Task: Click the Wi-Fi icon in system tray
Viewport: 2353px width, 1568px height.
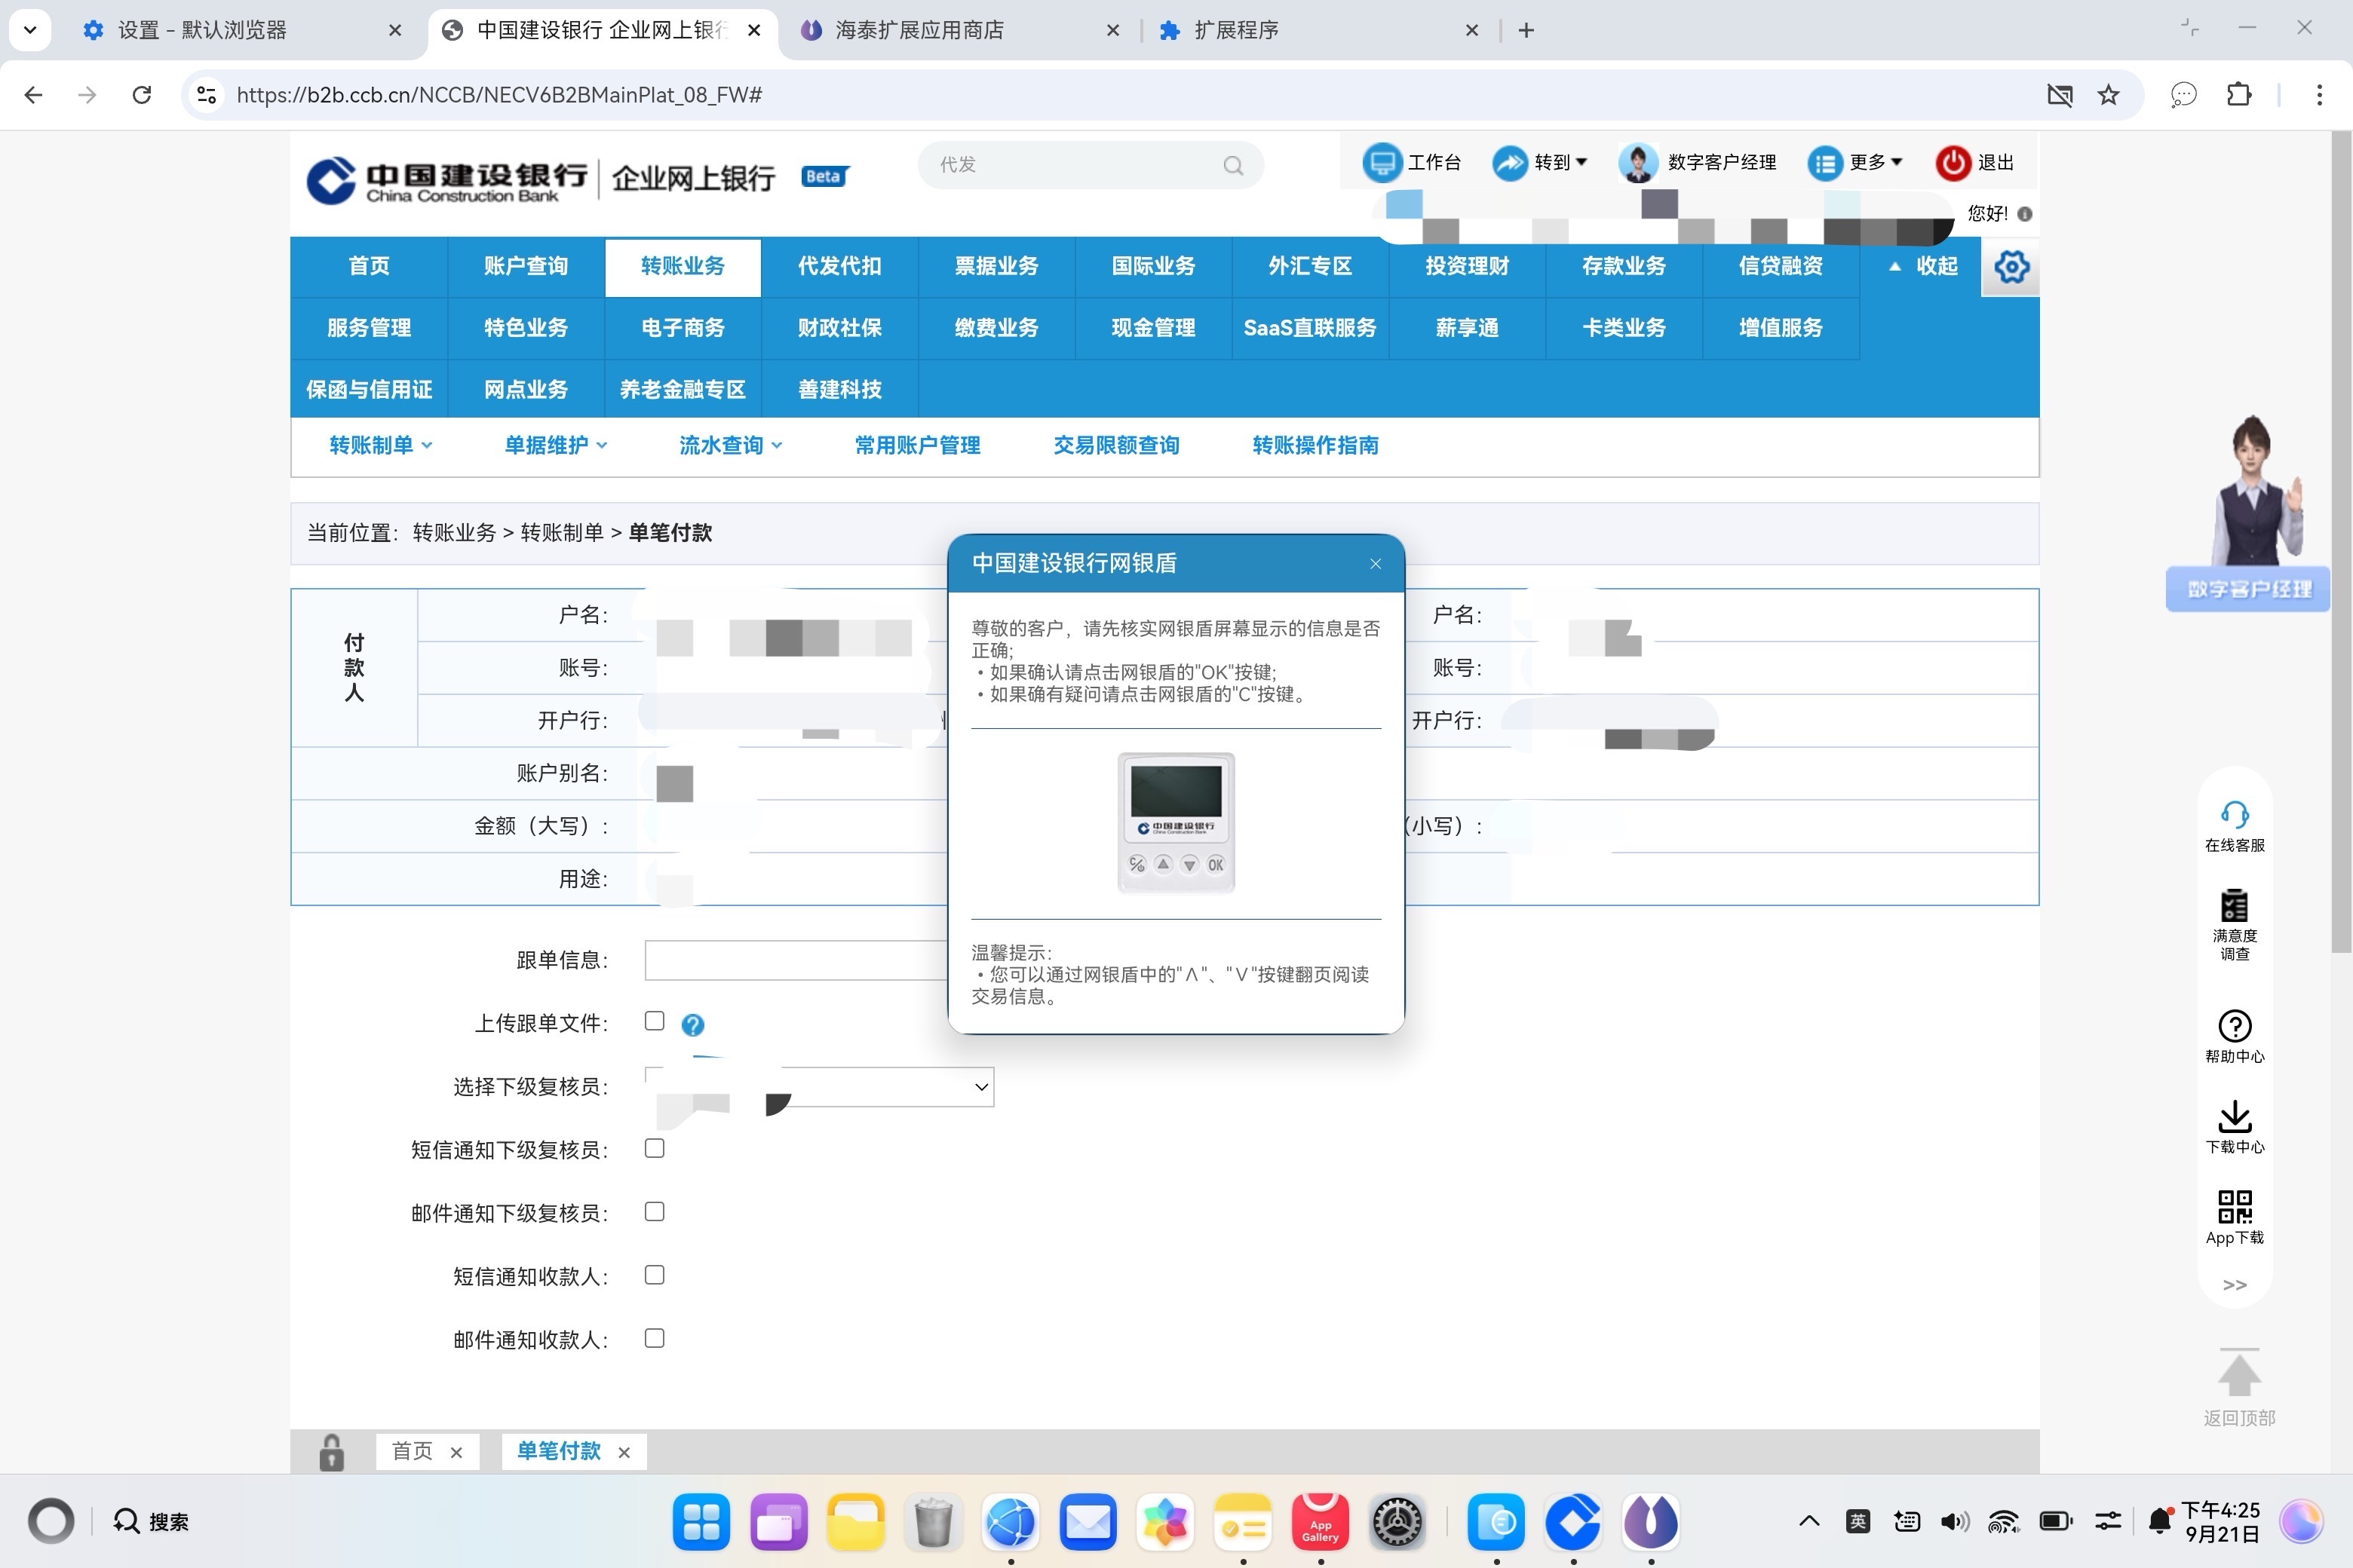Action: click(x=2004, y=1522)
